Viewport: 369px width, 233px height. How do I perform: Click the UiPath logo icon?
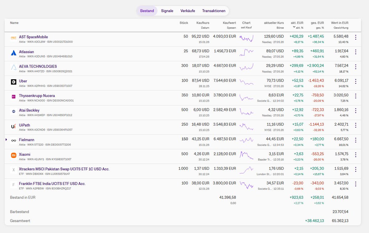click(14, 126)
